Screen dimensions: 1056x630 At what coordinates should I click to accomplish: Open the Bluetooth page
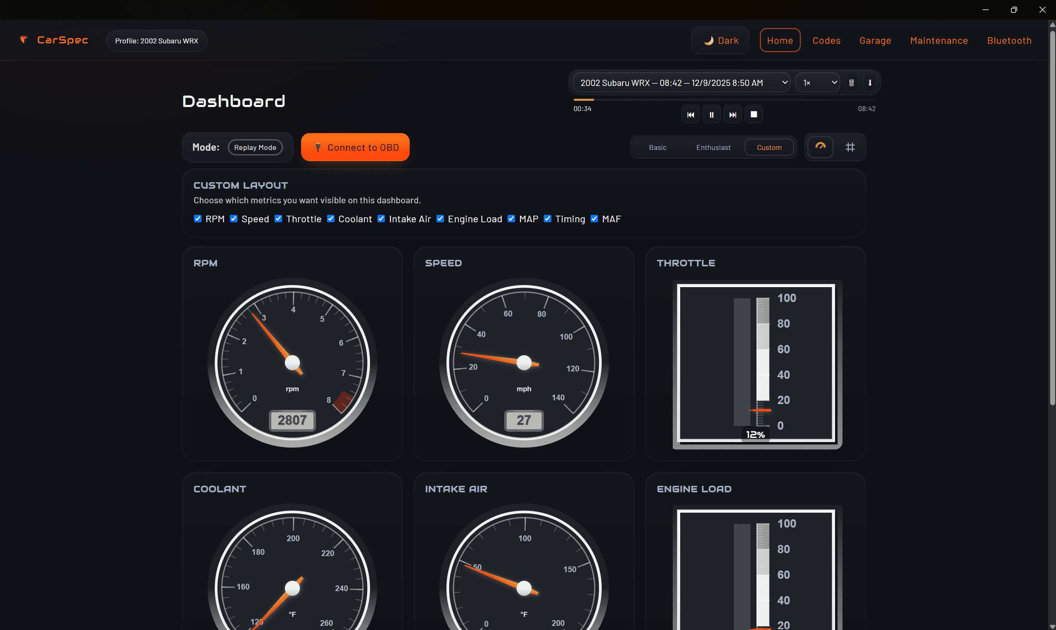point(1009,40)
